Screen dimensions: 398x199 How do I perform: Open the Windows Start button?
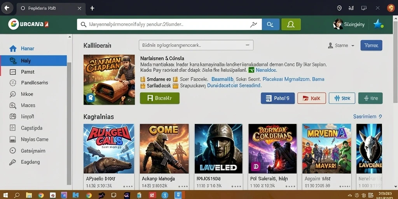5,195
